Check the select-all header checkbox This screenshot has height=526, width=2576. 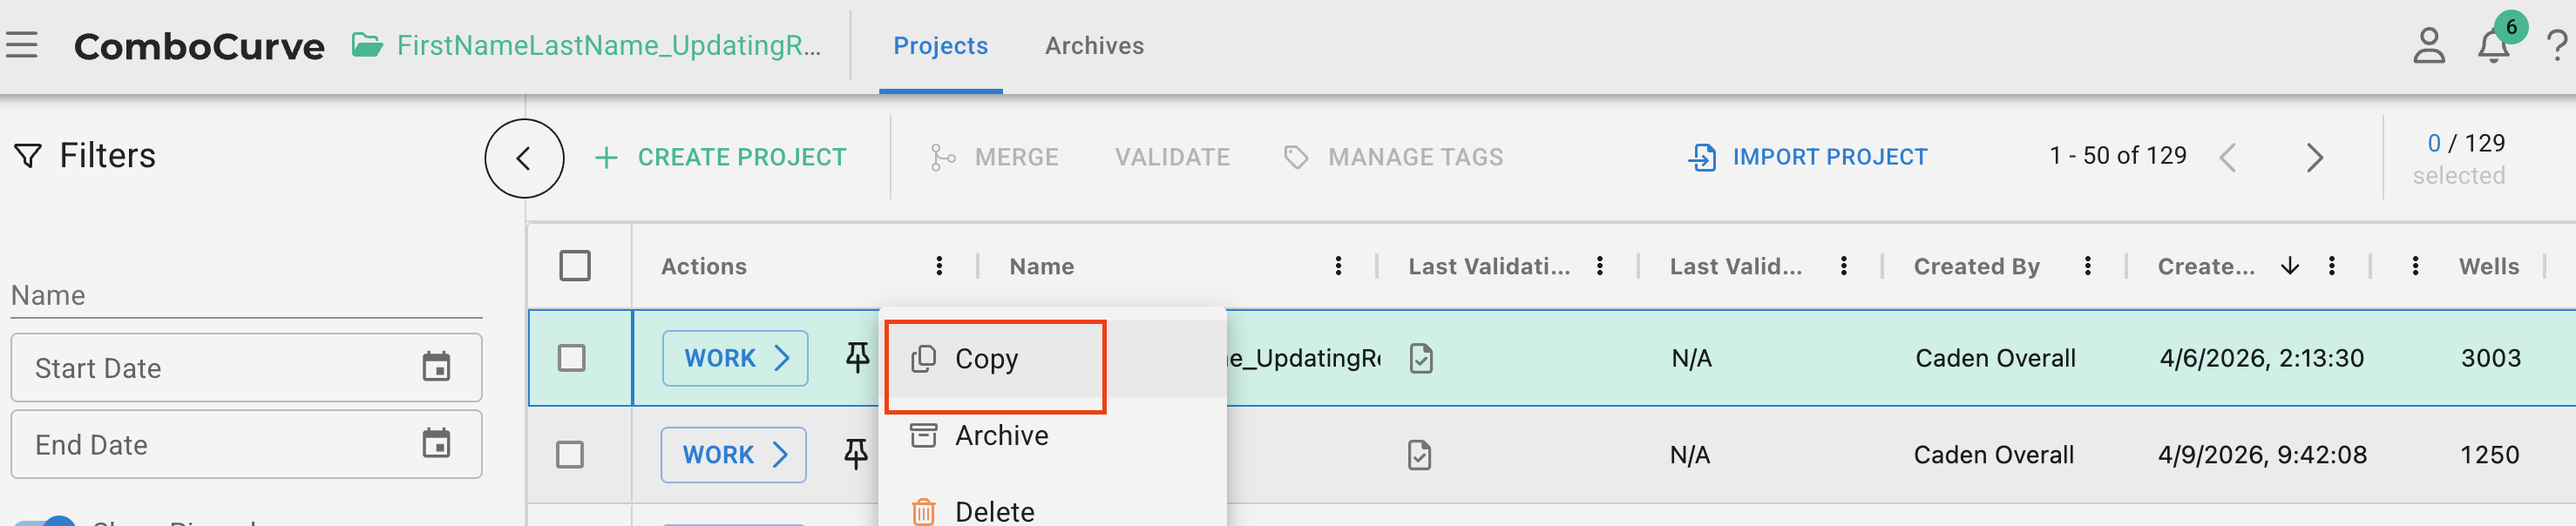coord(575,266)
